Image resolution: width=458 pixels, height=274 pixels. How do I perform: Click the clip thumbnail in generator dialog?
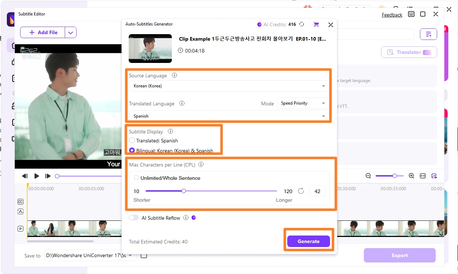click(150, 49)
